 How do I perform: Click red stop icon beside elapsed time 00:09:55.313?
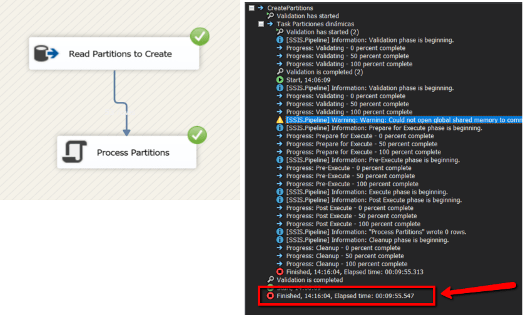(x=280, y=272)
